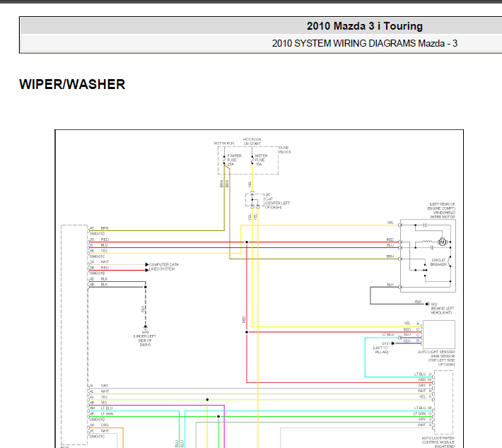This screenshot has height=448, width=502.
Task: Click the '4D BLK' connector pin label
Action: pos(98,278)
